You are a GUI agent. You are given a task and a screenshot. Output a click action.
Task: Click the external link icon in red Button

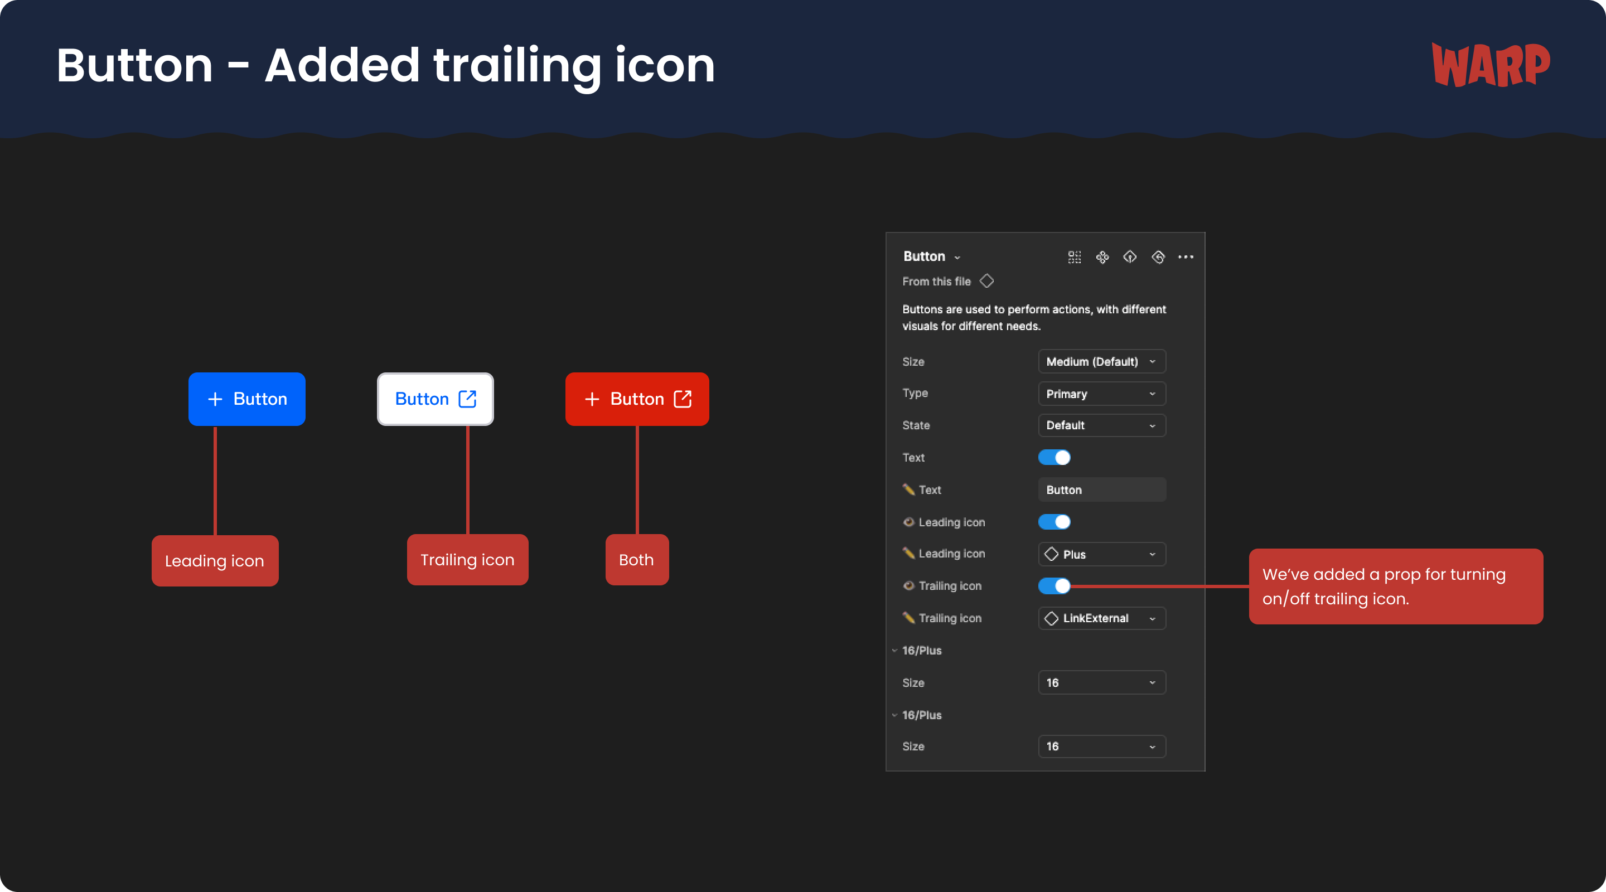click(682, 399)
